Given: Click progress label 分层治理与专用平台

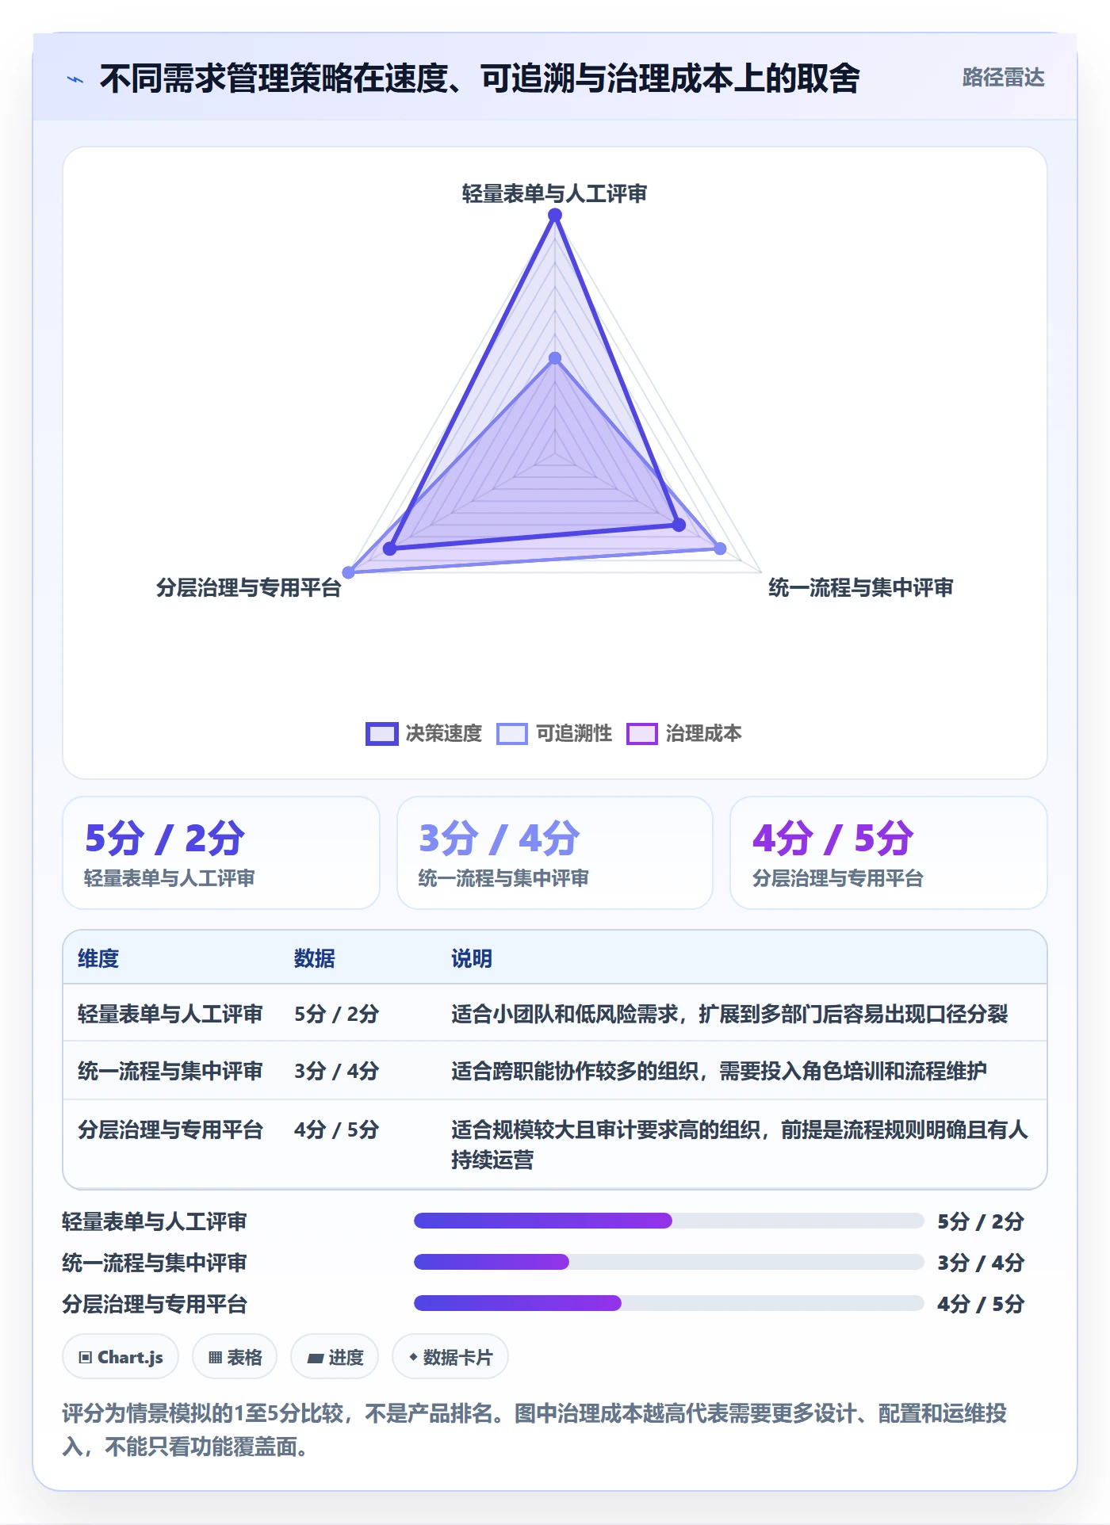Looking at the screenshot, I should 155,1304.
